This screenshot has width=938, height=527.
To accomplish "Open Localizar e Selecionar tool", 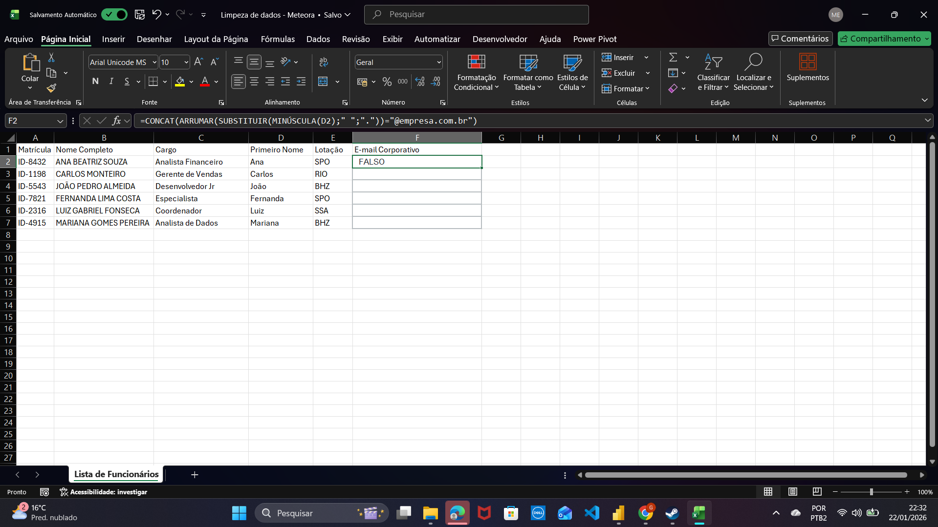I will [x=753, y=73].
